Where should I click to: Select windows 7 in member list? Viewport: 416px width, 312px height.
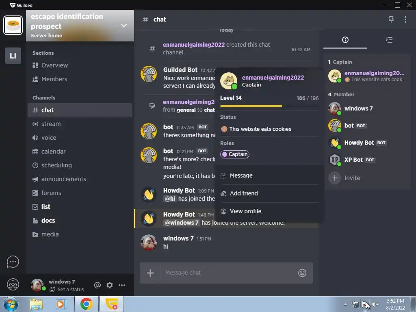click(367, 108)
